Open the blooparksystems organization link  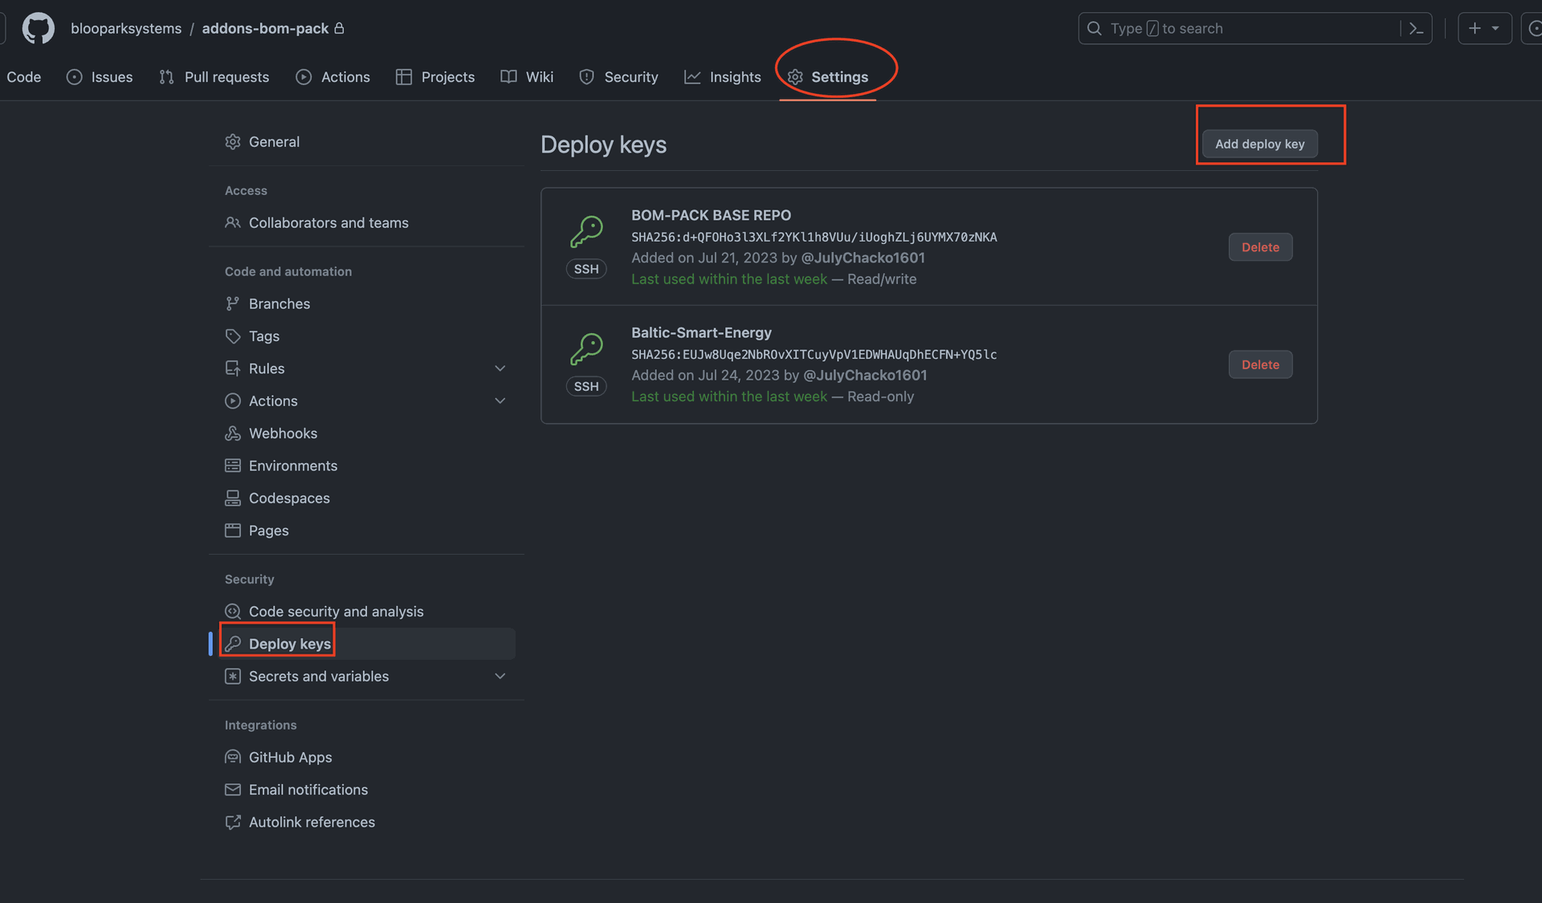pos(126,29)
